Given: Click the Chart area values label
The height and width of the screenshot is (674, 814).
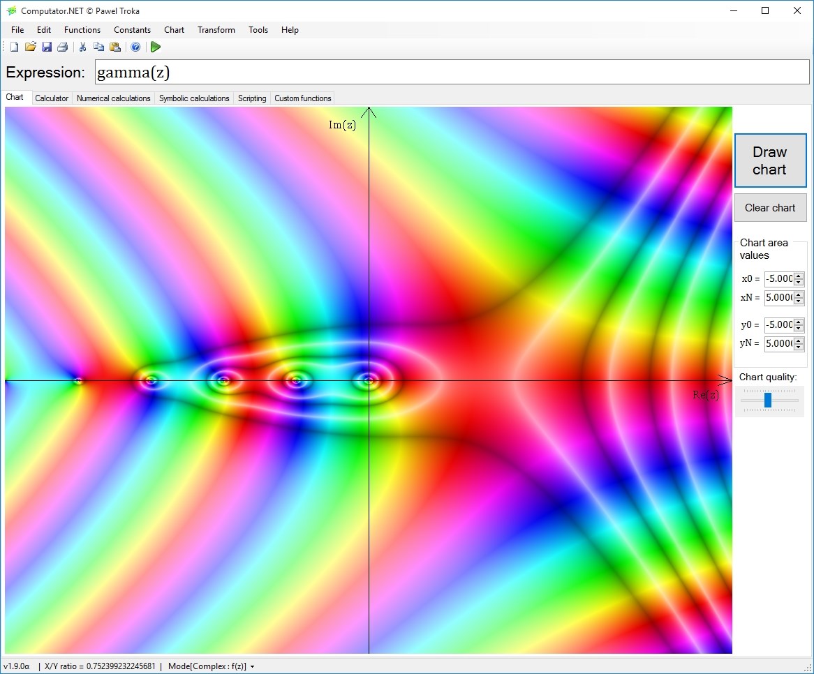Looking at the screenshot, I should tap(764, 249).
